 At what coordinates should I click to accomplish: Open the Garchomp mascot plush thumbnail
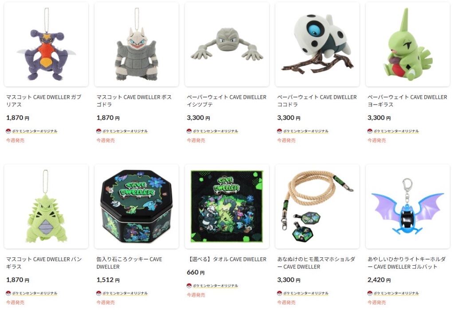click(x=46, y=45)
